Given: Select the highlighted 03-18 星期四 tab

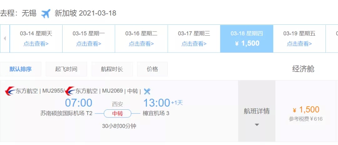Looking at the screenshot, I should point(247,39).
